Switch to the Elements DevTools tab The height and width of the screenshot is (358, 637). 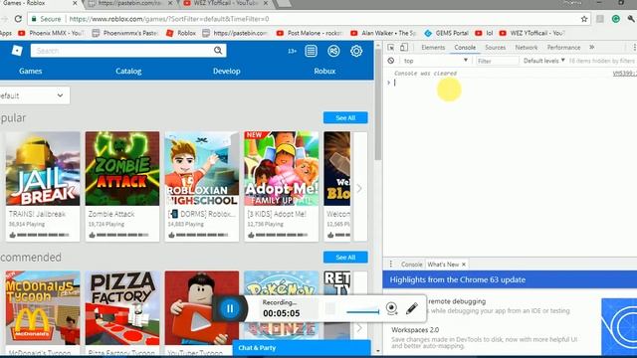click(x=433, y=47)
